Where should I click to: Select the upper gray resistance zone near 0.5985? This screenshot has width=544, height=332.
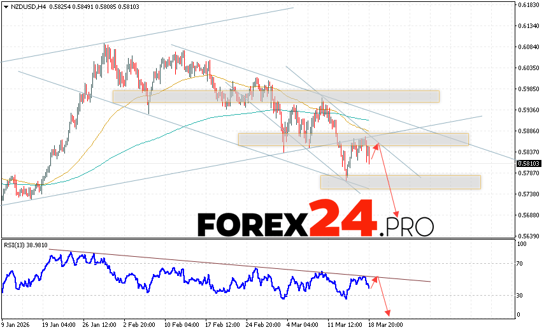276,96
